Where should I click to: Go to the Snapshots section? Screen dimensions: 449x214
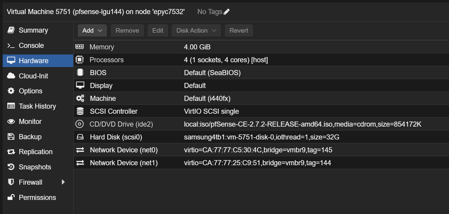coord(35,167)
